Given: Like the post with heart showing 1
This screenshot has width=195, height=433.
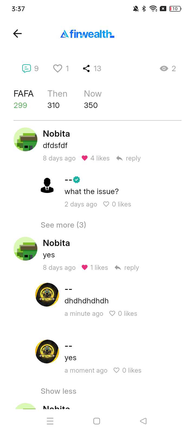Looking at the screenshot, I should point(57,68).
